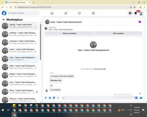Viewport: 147px width, 117px height.
Task: Open the Rossy conversation
Action: (x=20, y=92)
